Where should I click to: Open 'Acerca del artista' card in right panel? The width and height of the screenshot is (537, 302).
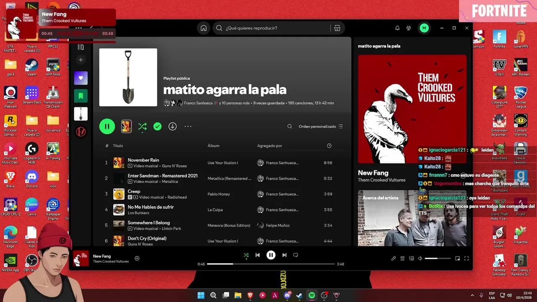pos(412,218)
